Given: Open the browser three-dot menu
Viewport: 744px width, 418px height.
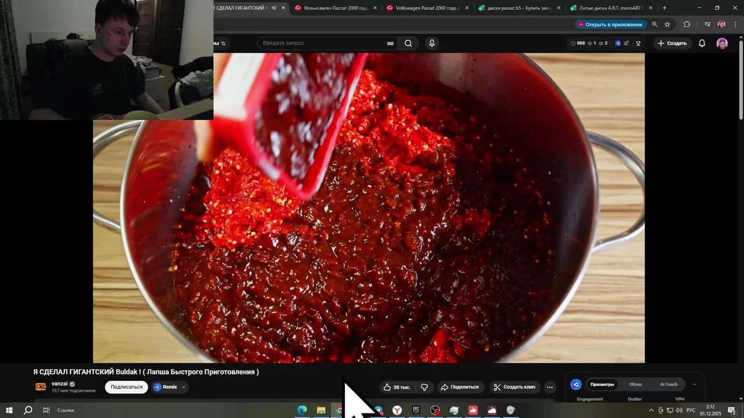Looking at the screenshot, I should coord(735,24).
